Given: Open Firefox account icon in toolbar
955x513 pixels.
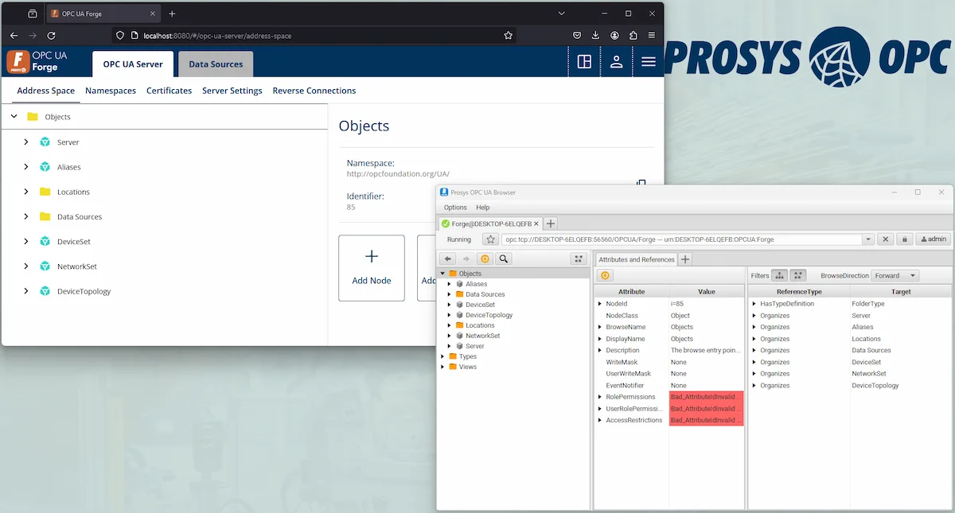Looking at the screenshot, I should click(x=615, y=36).
